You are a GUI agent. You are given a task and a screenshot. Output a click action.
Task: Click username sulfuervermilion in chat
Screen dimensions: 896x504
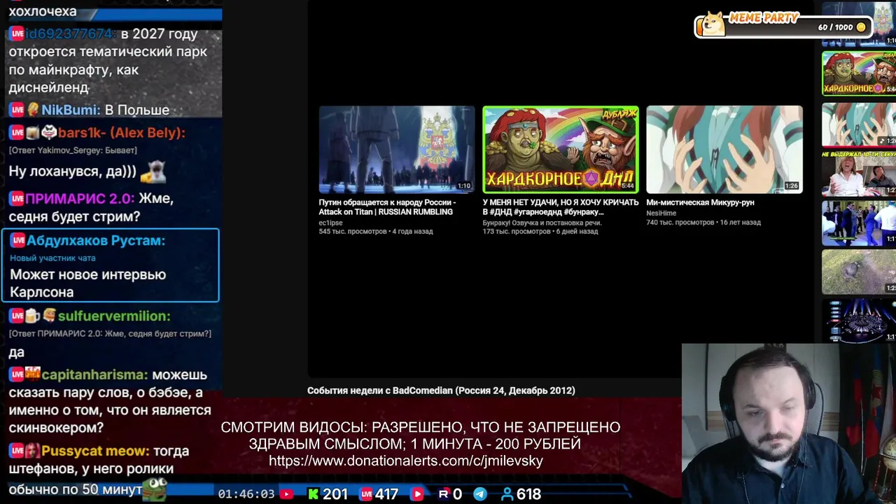114,316
